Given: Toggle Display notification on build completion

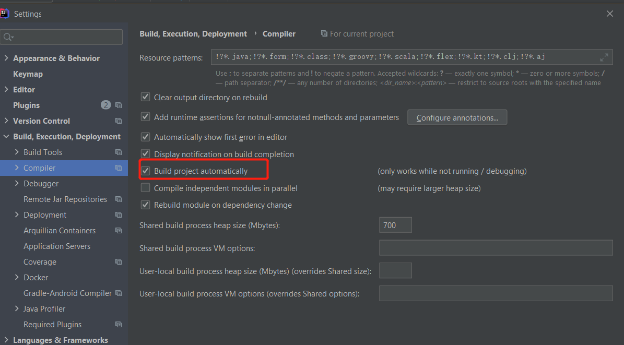Looking at the screenshot, I should coord(145,154).
